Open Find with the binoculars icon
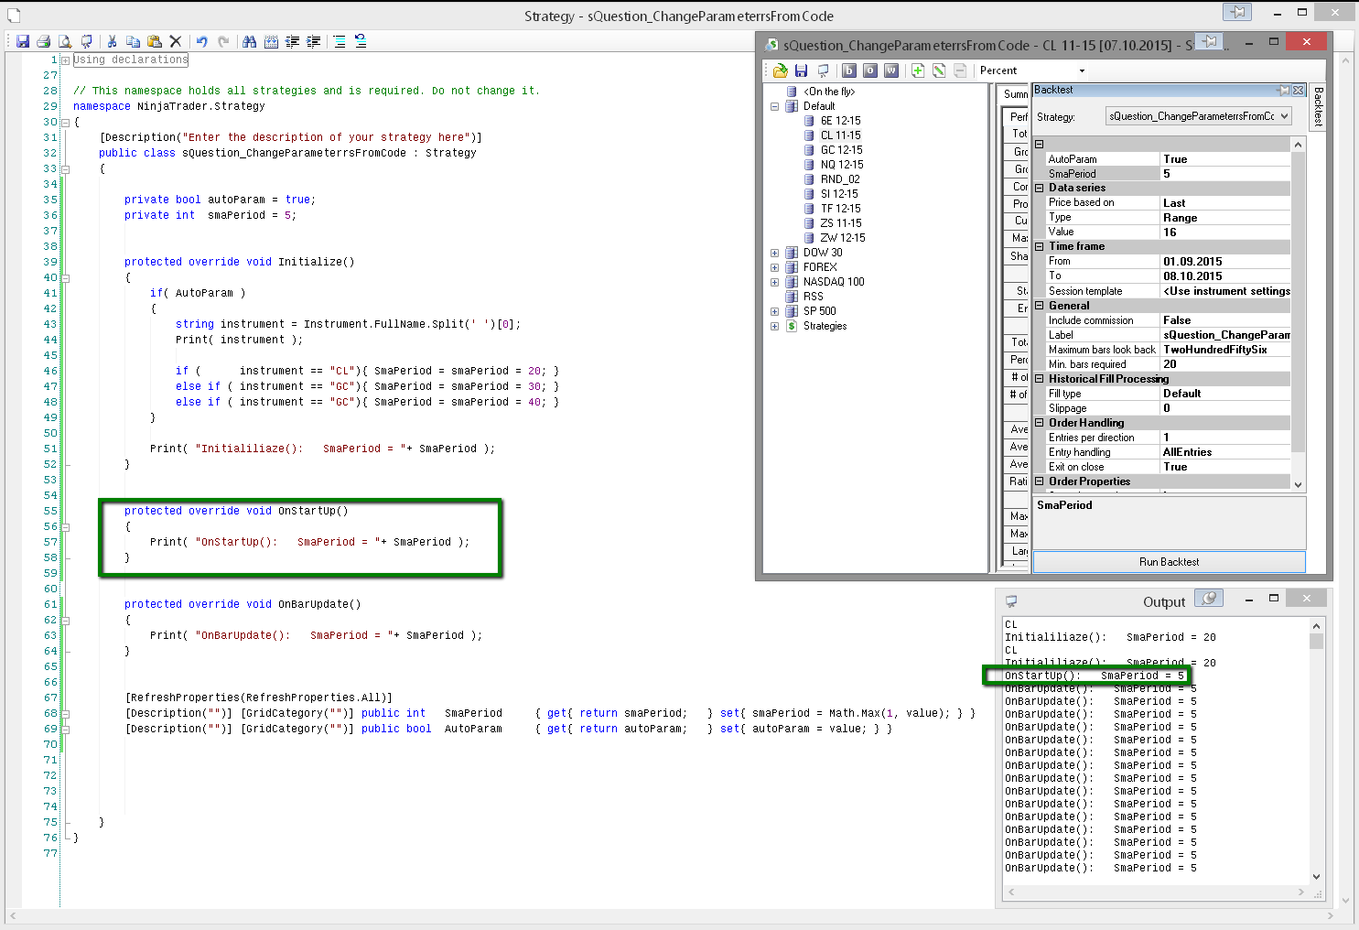 (249, 41)
